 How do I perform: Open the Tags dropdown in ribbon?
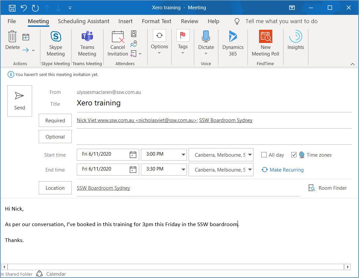[x=183, y=44]
